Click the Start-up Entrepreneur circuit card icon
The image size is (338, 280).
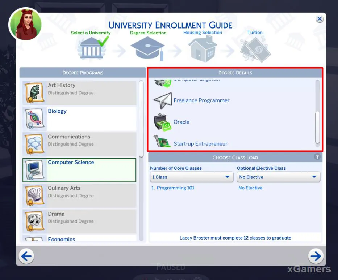coord(162,142)
